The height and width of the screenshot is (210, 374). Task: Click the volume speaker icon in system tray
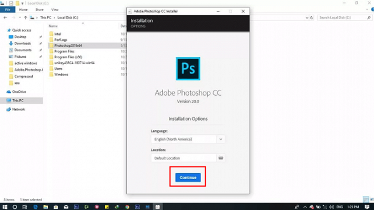click(331, 207)
